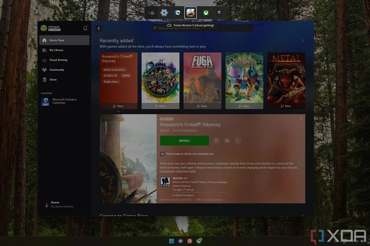This screenshot has width=370, height=246.
Task: Open Xbox app icon on taskbar
Action: pos(199,241)
